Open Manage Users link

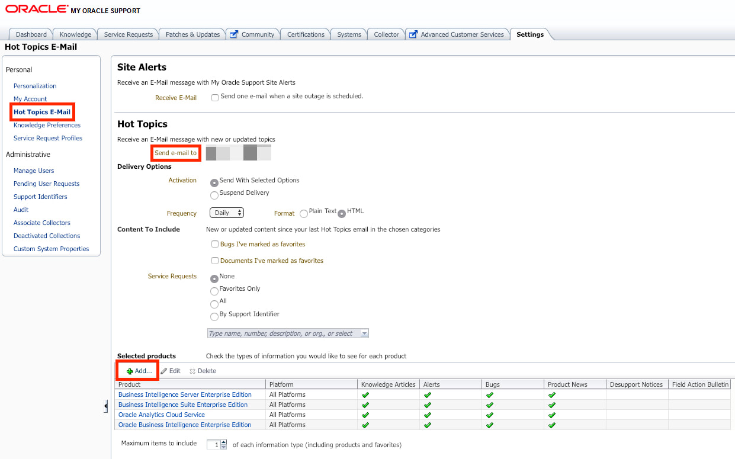(x=34, y=171)
